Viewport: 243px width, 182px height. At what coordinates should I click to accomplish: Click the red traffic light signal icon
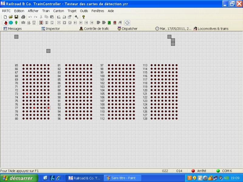pos(41,23)
